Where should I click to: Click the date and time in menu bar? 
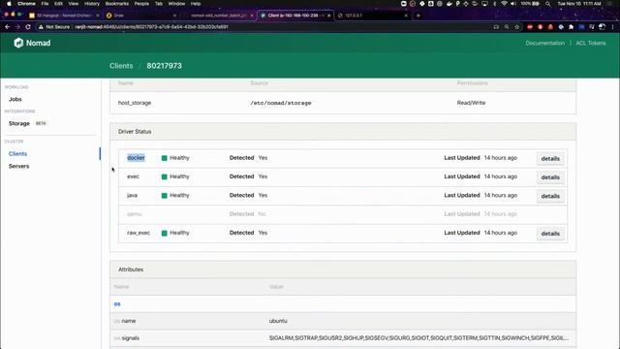(x=579, y=4)
